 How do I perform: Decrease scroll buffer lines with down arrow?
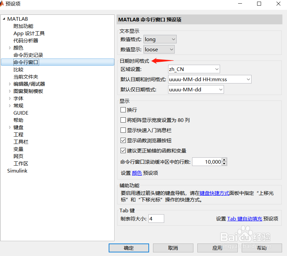(224, 164)
